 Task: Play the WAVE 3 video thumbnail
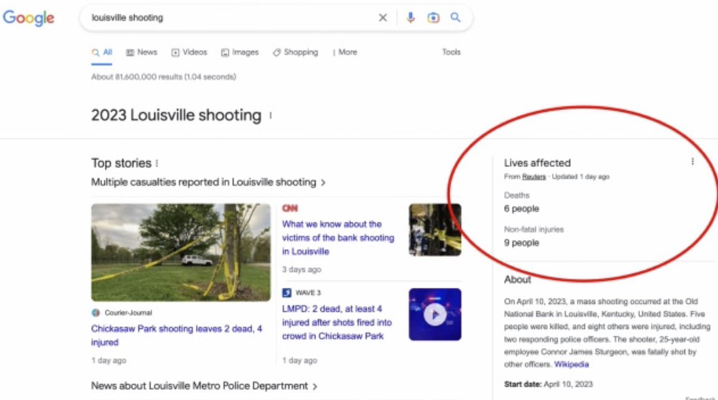[435, 315]
